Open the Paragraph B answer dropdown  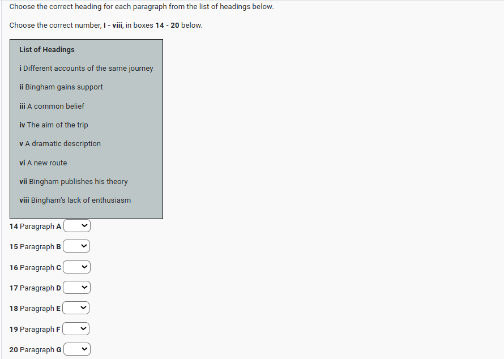(77, 246)
